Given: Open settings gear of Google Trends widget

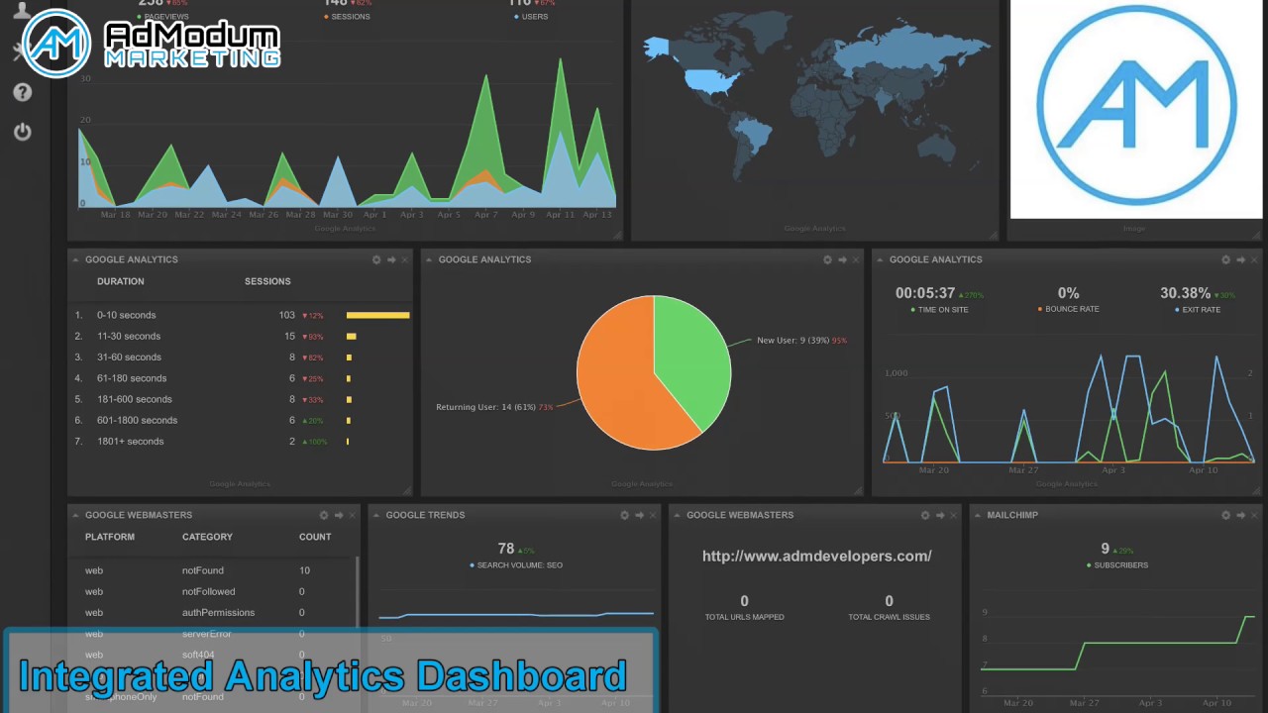Looking at the screenshot, I should point(624,515).
